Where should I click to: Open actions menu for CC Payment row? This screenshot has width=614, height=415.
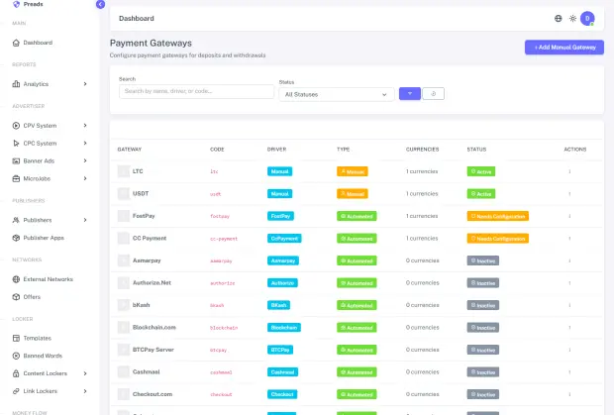pyautogui.click(x=569, y=239)
